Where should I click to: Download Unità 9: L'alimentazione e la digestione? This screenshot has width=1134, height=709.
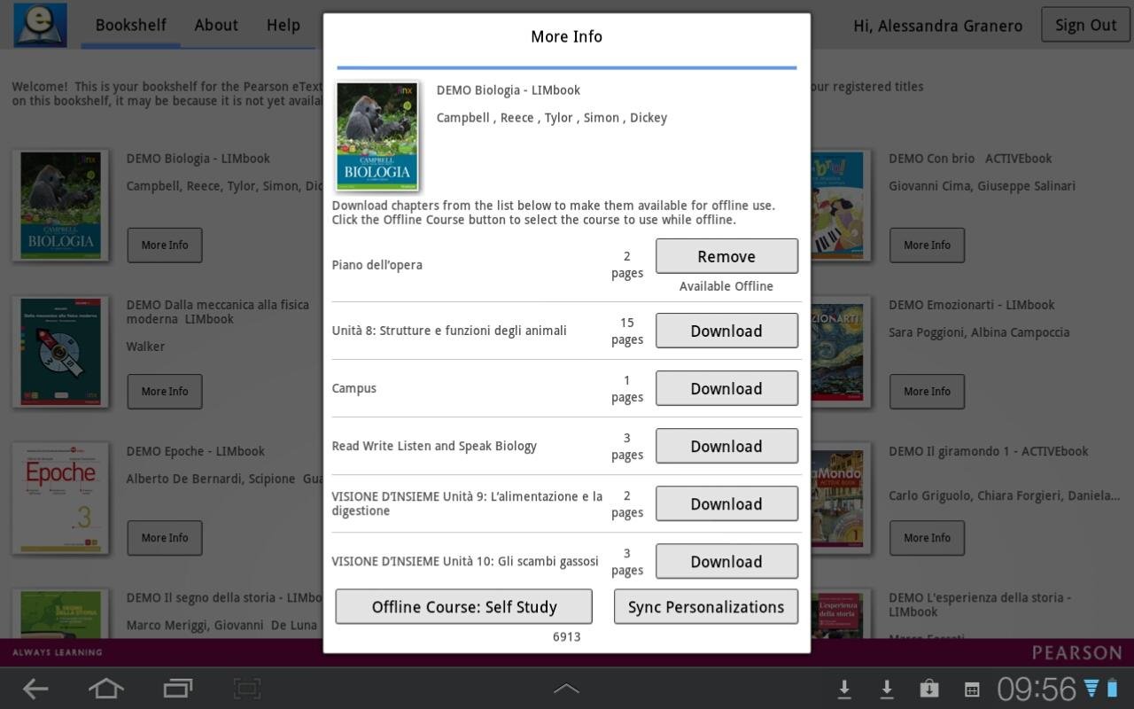[726, 503]
